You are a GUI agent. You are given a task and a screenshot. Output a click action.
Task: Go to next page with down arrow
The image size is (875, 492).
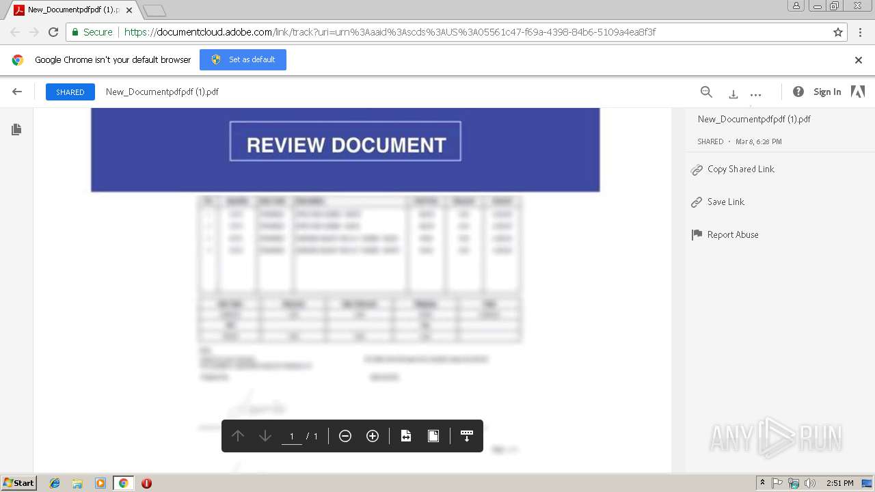265,436
